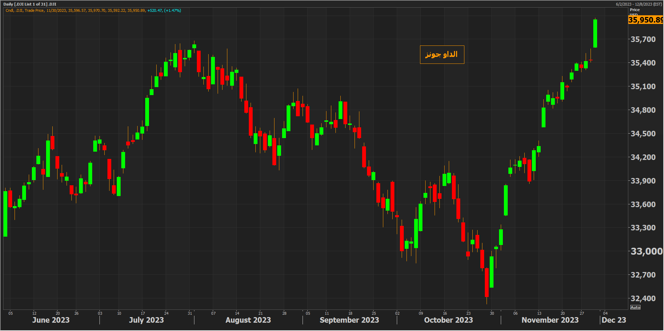Select August 2023 on the time axis

[x=248, y=320]
